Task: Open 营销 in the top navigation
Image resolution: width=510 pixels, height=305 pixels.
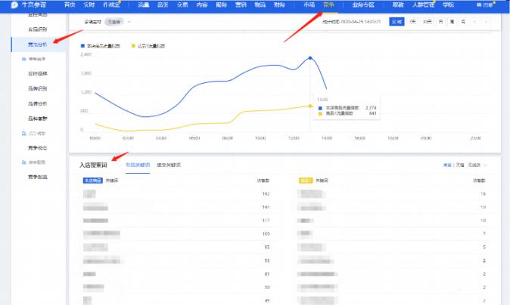Action: pyautogui.click(x=241, y=5)
